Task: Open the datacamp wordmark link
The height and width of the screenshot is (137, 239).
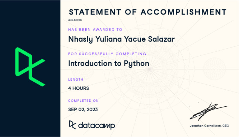Action: [x=96, y=126]
